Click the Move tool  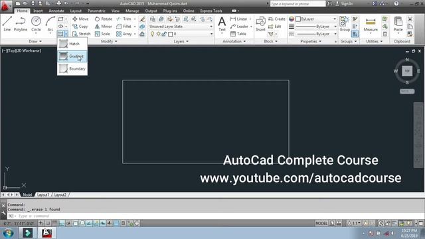click(80, 19)
